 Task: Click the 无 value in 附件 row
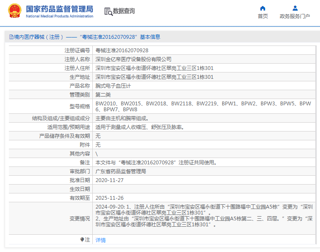(x=98, y=145)
